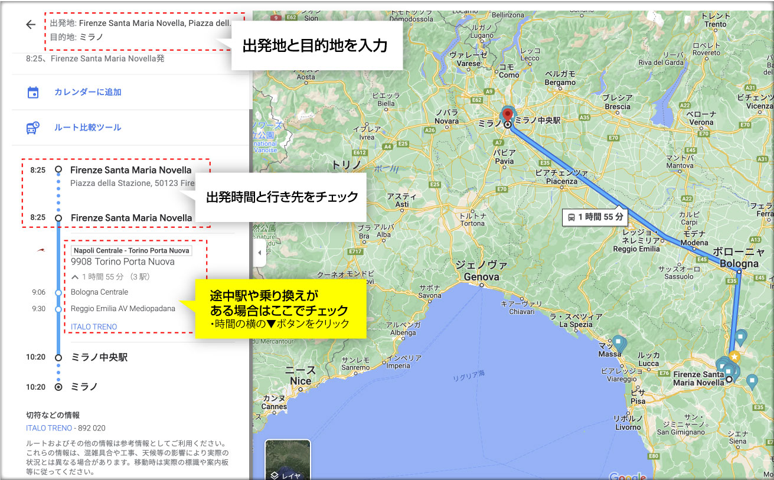Screen dimensions: 774x480
Task: Click the teal marker right of Siena
Action: (752, 381)
